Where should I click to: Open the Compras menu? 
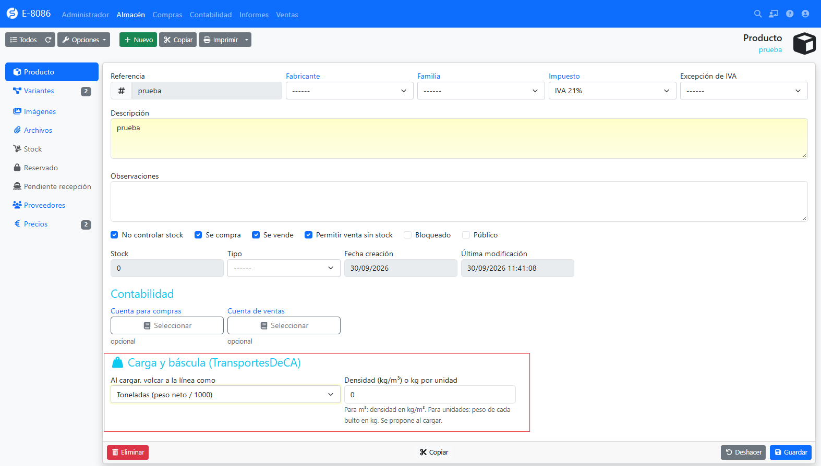pyautogui.click(x=167, y=15)
